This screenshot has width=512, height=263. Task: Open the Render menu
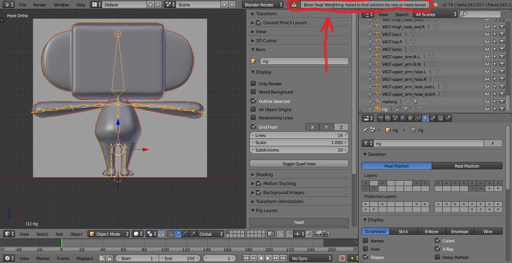coord(40,5)
